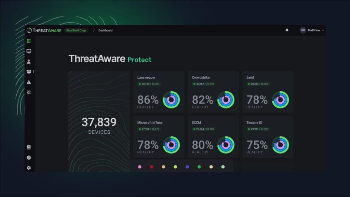Image resolution: width=350 pixels, height=197 pixels.
Task: Select the bright green legend dot
Action: pyautogui.click(x=199, y=167)
